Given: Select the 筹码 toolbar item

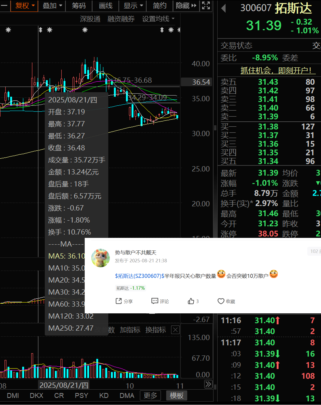Looking at the screenshot, I should [x=79, y=6].
